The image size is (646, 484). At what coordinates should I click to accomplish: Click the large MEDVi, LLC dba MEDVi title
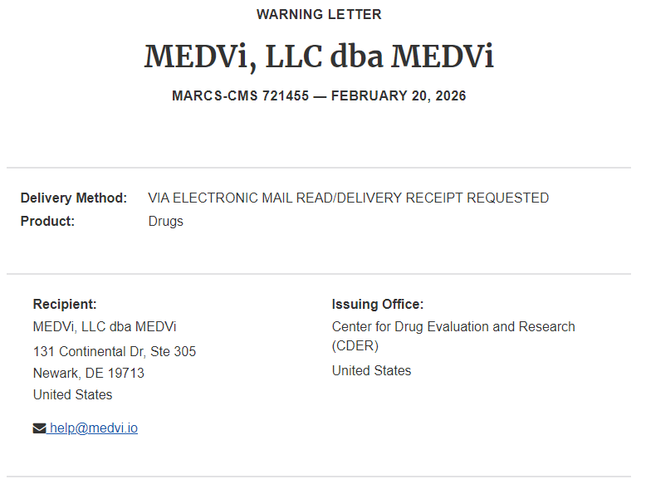click(x=319, y=56)
